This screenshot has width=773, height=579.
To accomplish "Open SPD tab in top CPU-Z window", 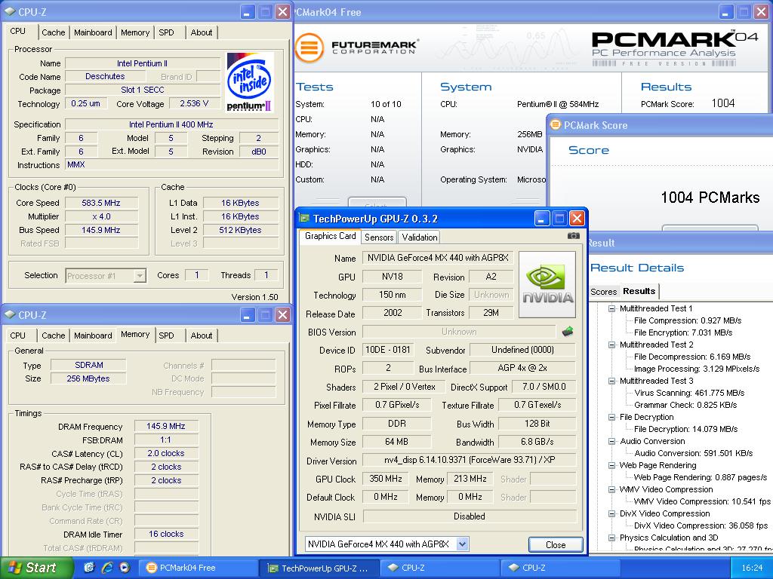I will coord(166,32).
